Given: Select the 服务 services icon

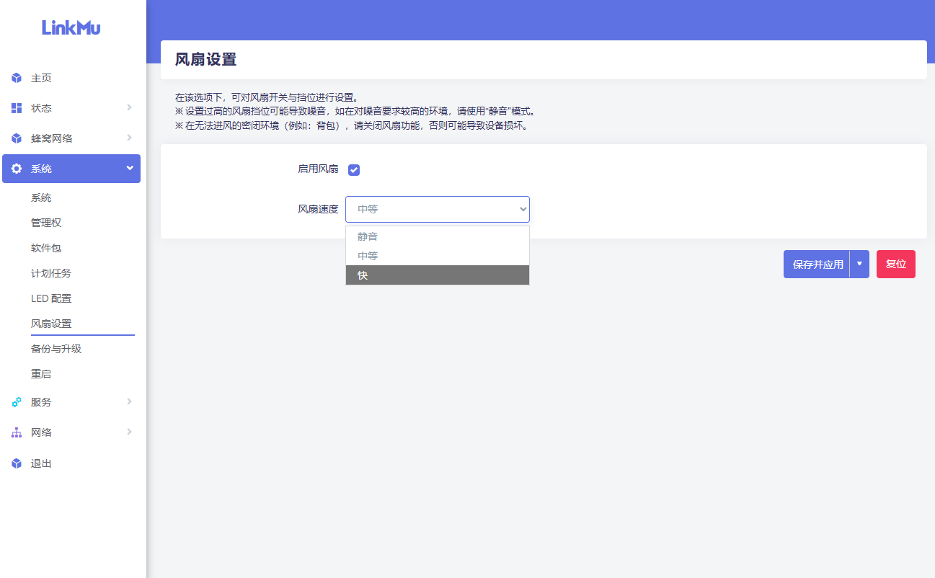Looking at the screenshot, I should pos(17,402).
